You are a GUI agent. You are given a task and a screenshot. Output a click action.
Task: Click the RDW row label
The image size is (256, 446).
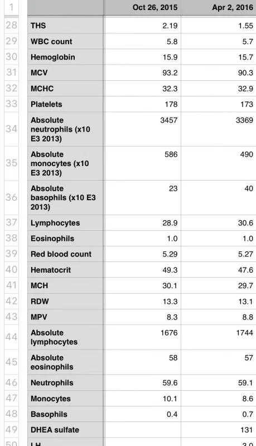(65, 301)
